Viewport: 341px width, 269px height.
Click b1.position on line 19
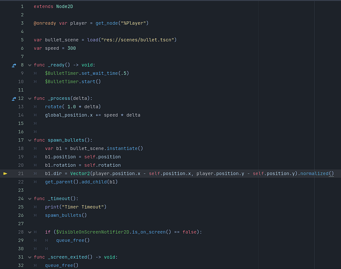coord(60,157)
